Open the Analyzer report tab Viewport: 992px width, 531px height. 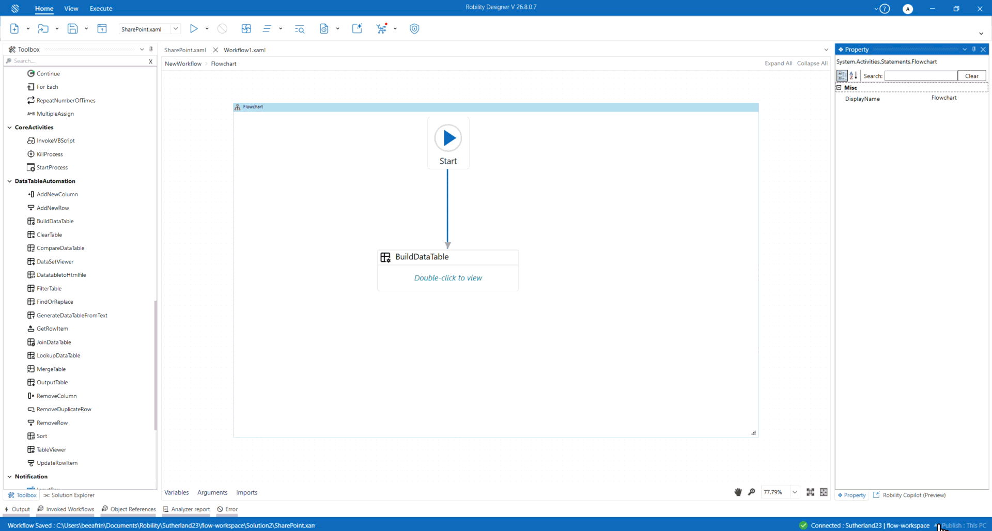pyautogui.click(x=187, y=509)
